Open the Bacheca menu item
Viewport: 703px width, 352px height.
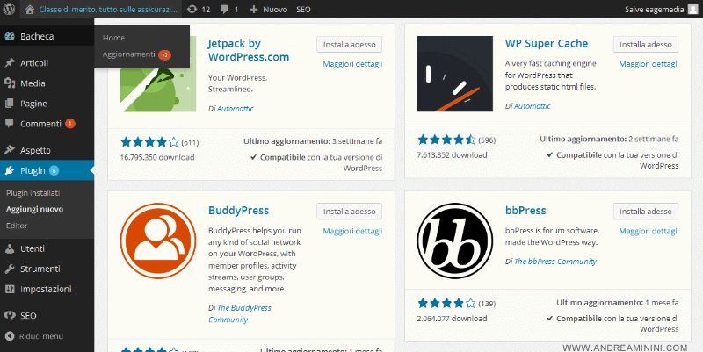pos(47,36)
